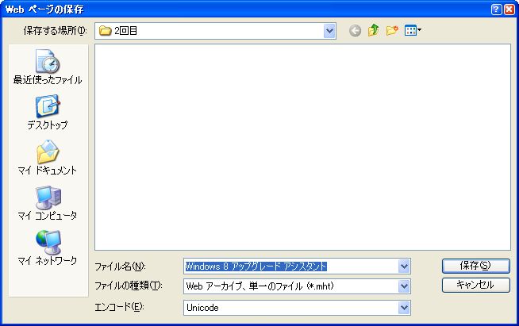Open 最近使ったファイル in places bar

(48, 67)
